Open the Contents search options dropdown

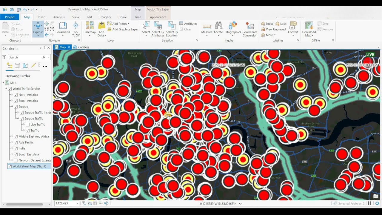tap(49, 57)
